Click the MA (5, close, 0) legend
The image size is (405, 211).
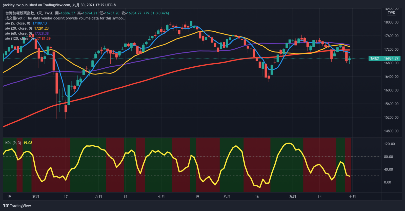pos(18,23)
